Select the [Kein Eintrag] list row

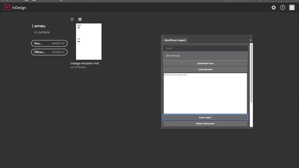point(205,56)
